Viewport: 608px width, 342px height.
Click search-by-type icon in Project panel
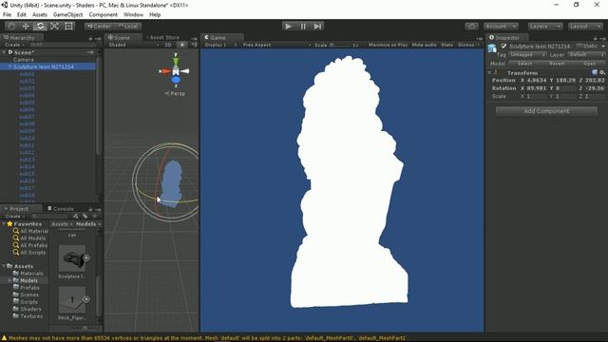pyautogui.click(x=76, y=217)
